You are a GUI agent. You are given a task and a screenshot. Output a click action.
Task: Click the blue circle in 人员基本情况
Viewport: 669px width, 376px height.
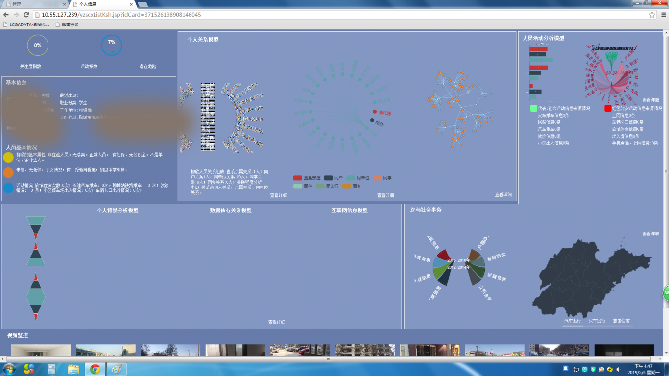tap(8, 188)
